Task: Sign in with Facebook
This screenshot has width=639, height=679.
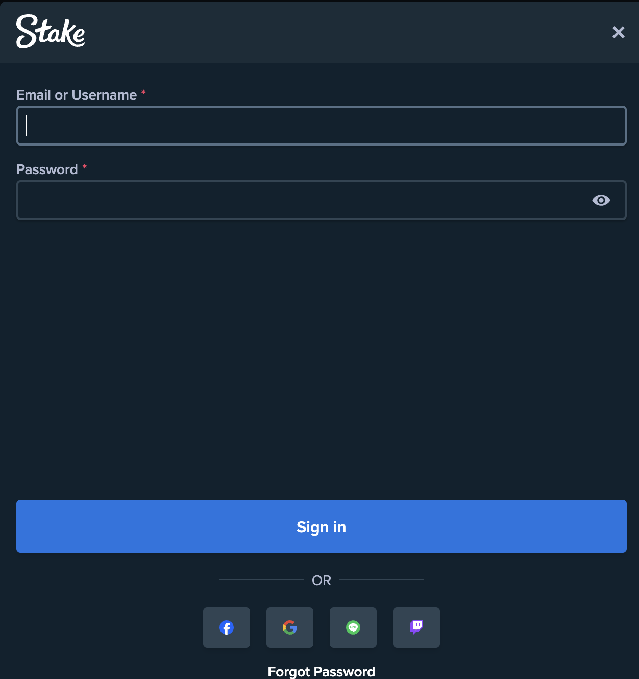Action: (227, 627)
